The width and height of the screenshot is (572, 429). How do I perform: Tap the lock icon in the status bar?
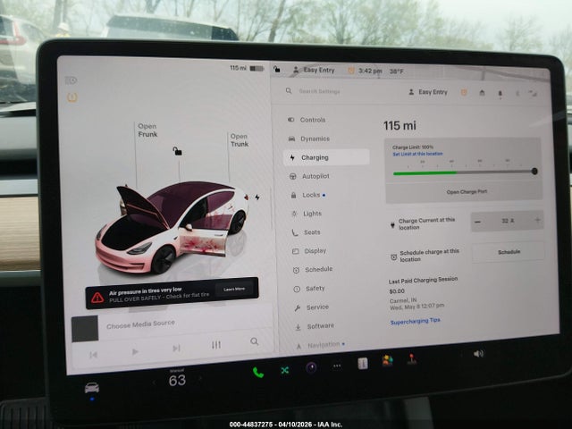277,69
